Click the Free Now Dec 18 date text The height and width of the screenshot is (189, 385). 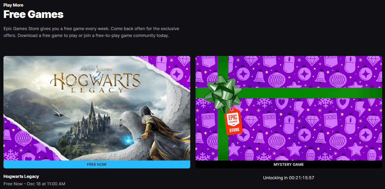coord(34,184)
